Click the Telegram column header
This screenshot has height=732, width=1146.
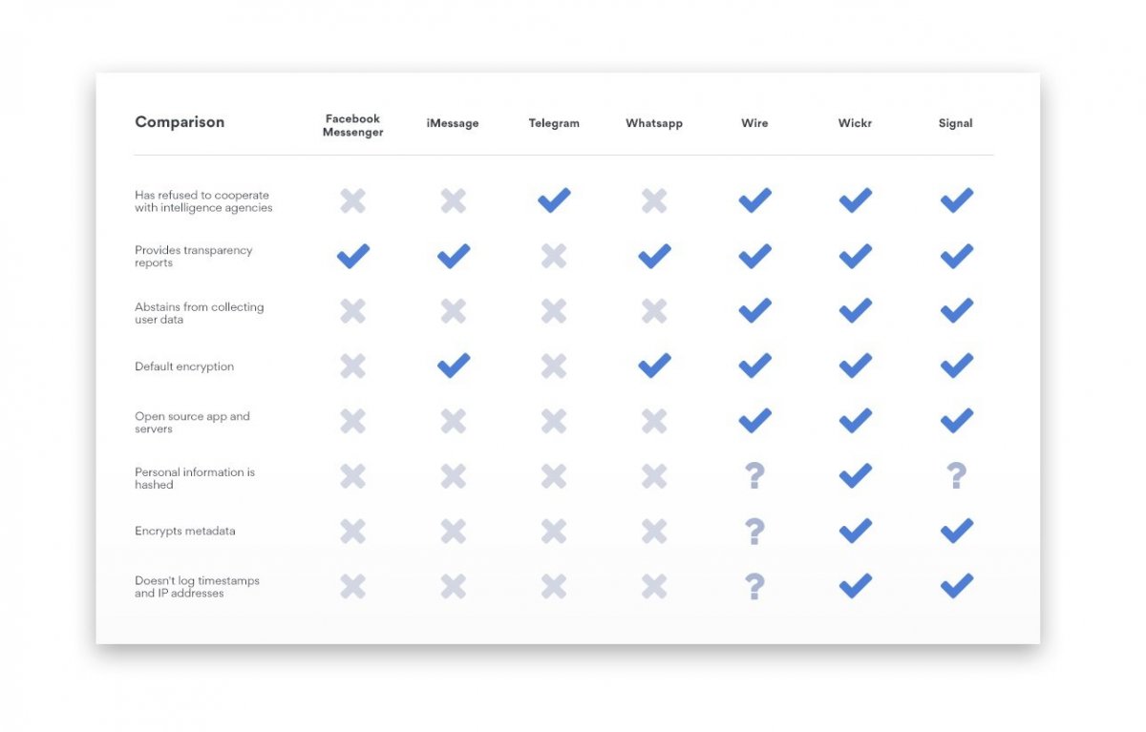click(554, 123)
